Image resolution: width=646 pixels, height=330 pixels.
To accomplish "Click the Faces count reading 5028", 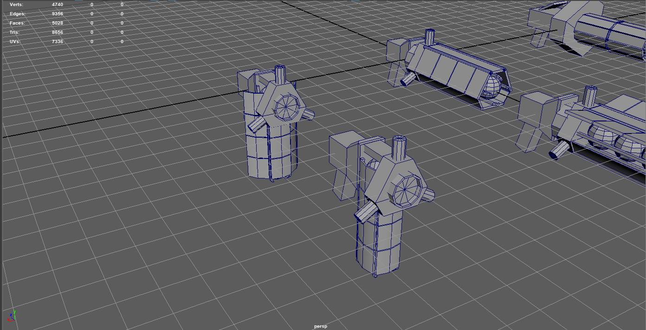I will pyautogui.click(x=58, y=23).
